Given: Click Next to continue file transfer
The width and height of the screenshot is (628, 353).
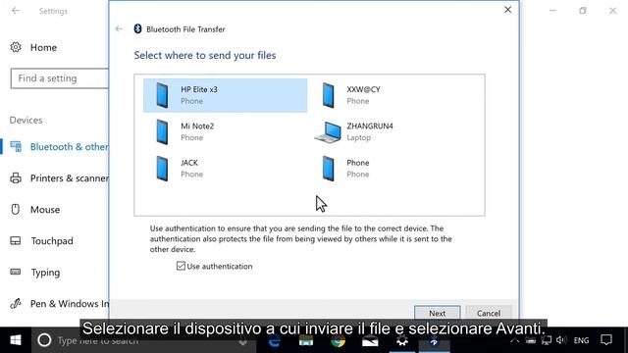Looking at the screenshot, I should [437, 313].
